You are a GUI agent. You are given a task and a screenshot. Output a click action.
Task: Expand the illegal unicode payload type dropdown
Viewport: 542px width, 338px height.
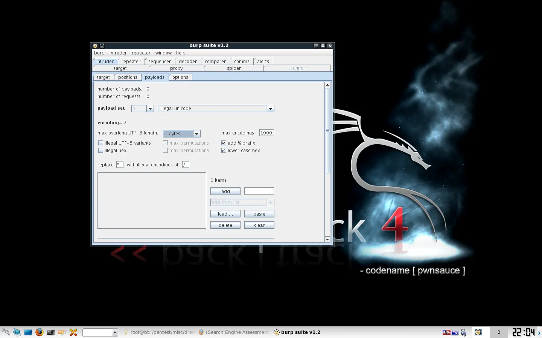[270, 109]
